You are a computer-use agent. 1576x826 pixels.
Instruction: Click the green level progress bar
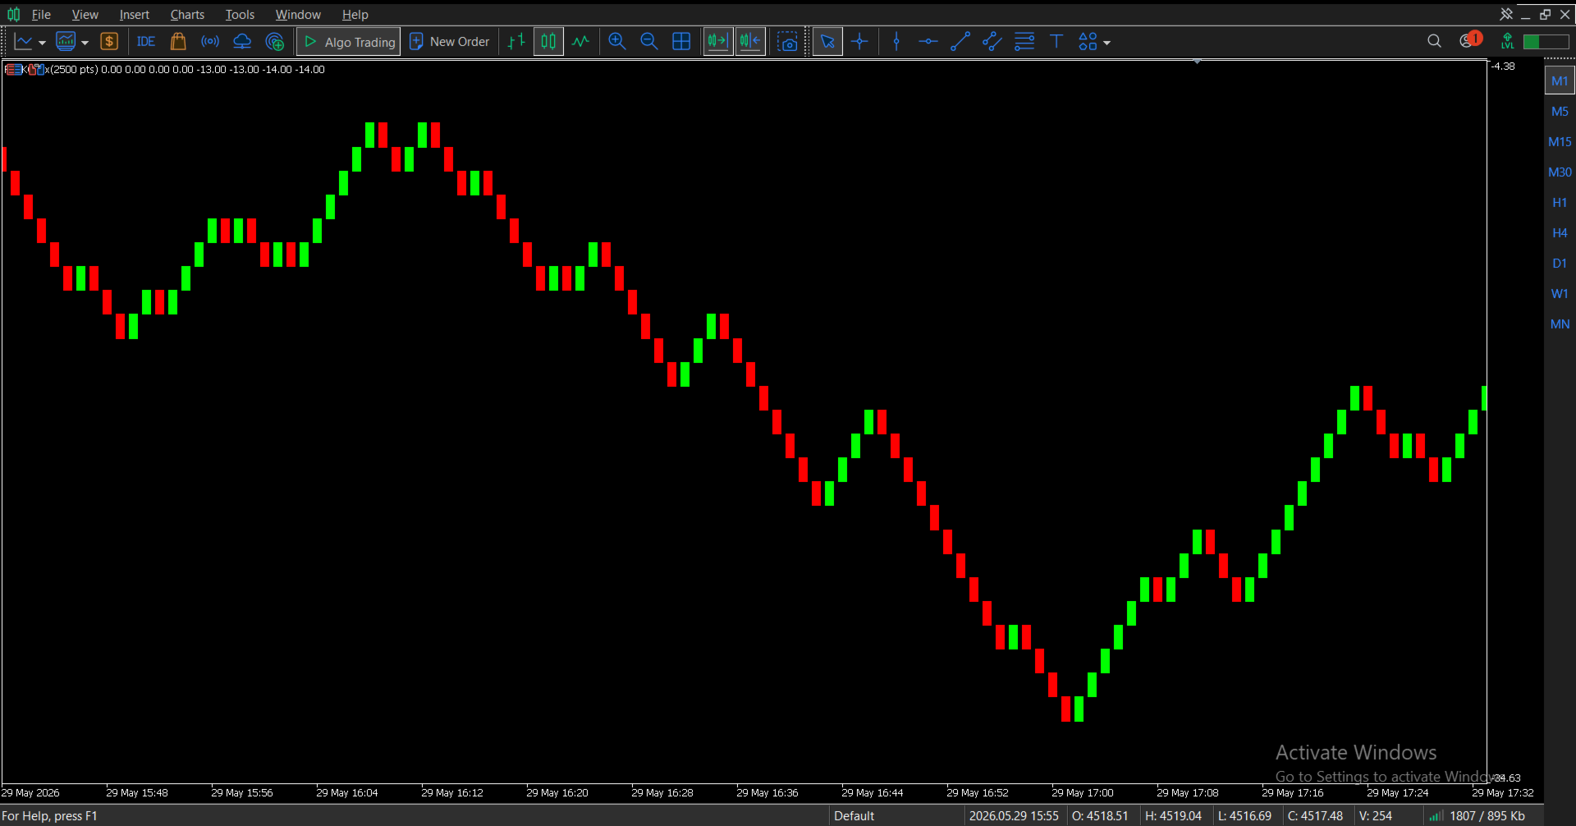pos(1546,42)
